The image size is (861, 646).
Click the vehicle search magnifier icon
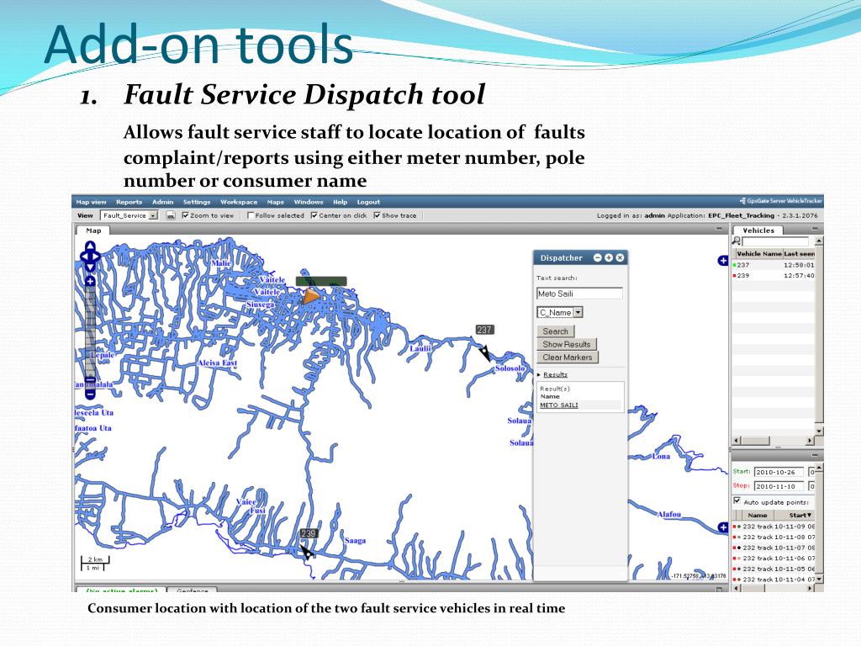click(737, 241)
